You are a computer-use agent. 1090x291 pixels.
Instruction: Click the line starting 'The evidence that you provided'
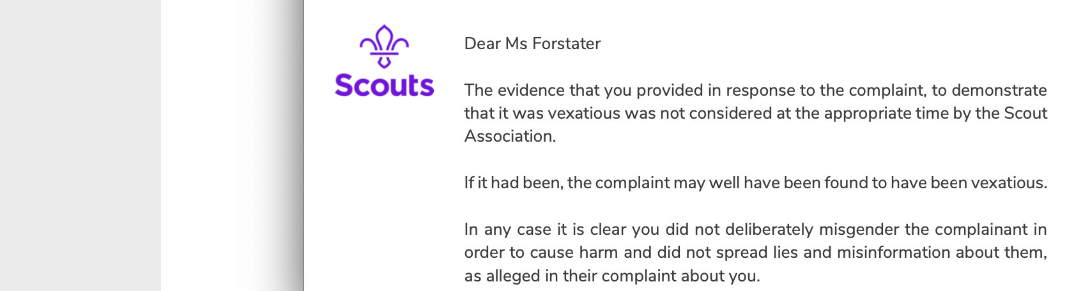click(755, 90)
